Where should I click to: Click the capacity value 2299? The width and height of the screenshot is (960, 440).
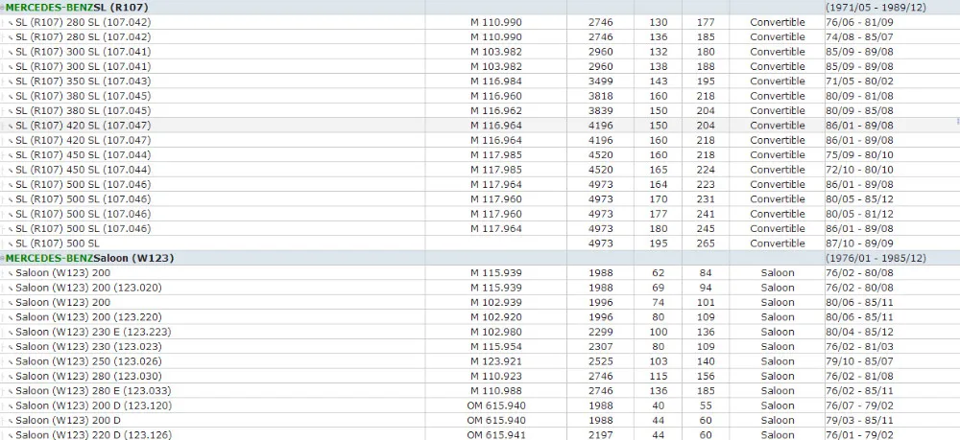point(601,332)
